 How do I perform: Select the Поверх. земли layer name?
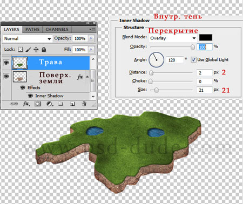[x=55, y=78]
